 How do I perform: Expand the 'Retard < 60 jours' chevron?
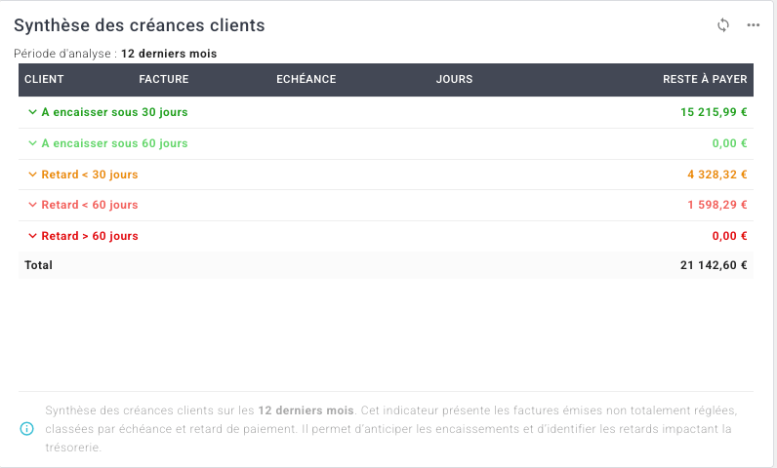coord(32,205)
